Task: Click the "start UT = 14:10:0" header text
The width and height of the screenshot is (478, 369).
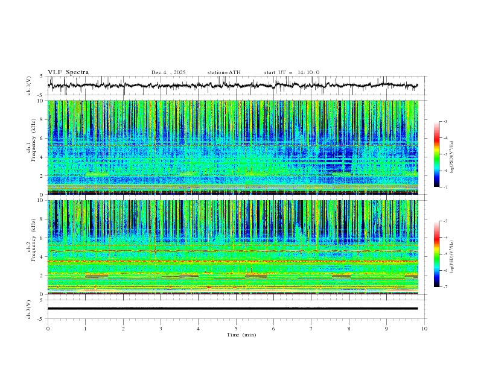Action: (292, 72)
